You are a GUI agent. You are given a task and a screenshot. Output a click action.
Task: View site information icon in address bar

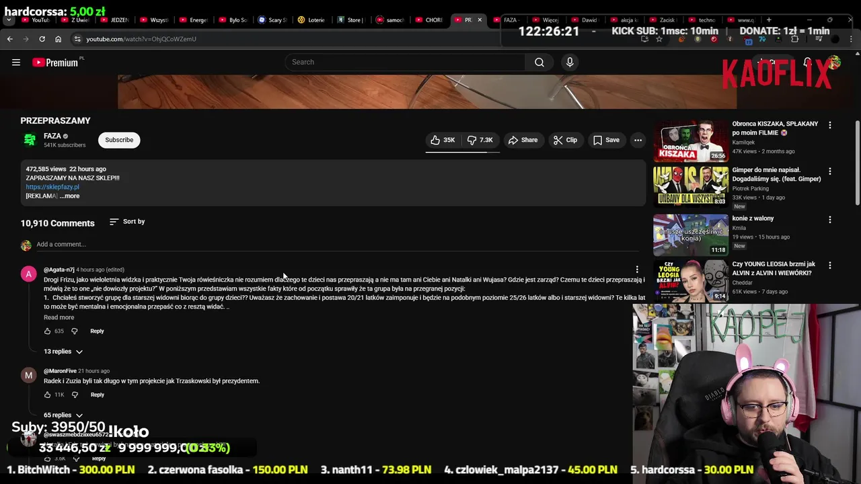[77, 39]
